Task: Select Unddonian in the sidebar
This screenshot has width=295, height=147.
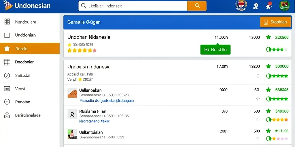Action: coord(25,35)
